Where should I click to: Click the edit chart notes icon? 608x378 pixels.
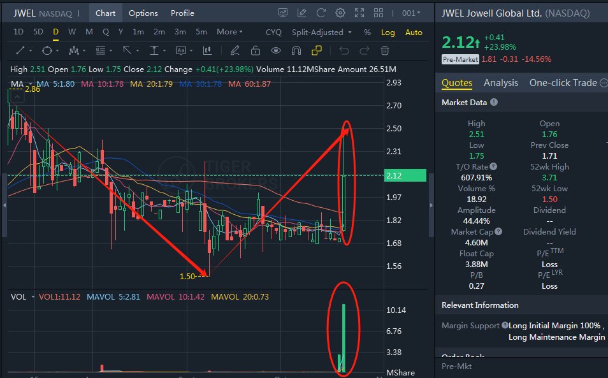[x=301, y=13]
